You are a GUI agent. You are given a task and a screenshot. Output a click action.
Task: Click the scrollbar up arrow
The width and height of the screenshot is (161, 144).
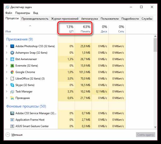tap(155, 36)
